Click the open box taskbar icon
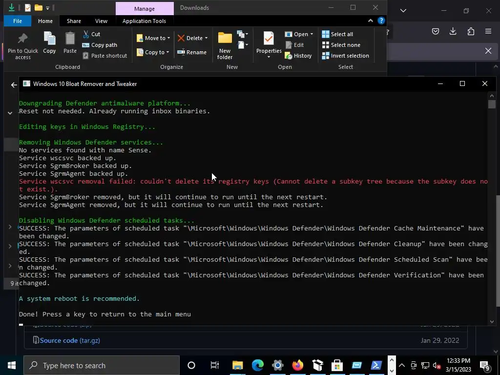Image resolution: width=500 pixels, height=375 pixels. (317, 365)
